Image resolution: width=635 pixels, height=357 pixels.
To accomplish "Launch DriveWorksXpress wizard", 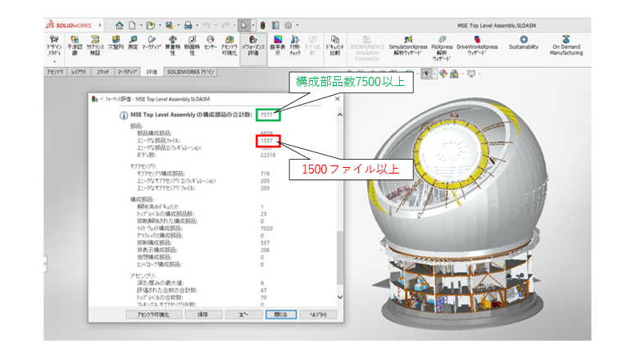I will (477, 46).
